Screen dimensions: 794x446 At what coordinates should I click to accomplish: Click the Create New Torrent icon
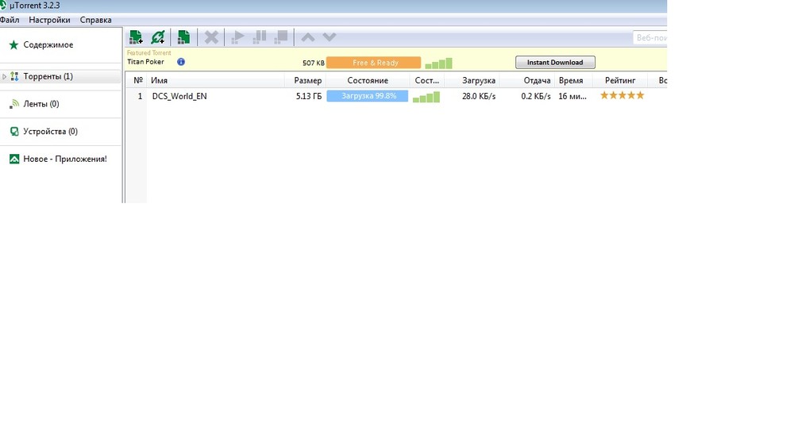pos(184,37)
